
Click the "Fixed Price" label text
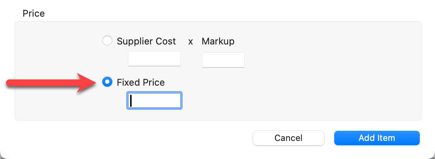click(x=141, y=83)
